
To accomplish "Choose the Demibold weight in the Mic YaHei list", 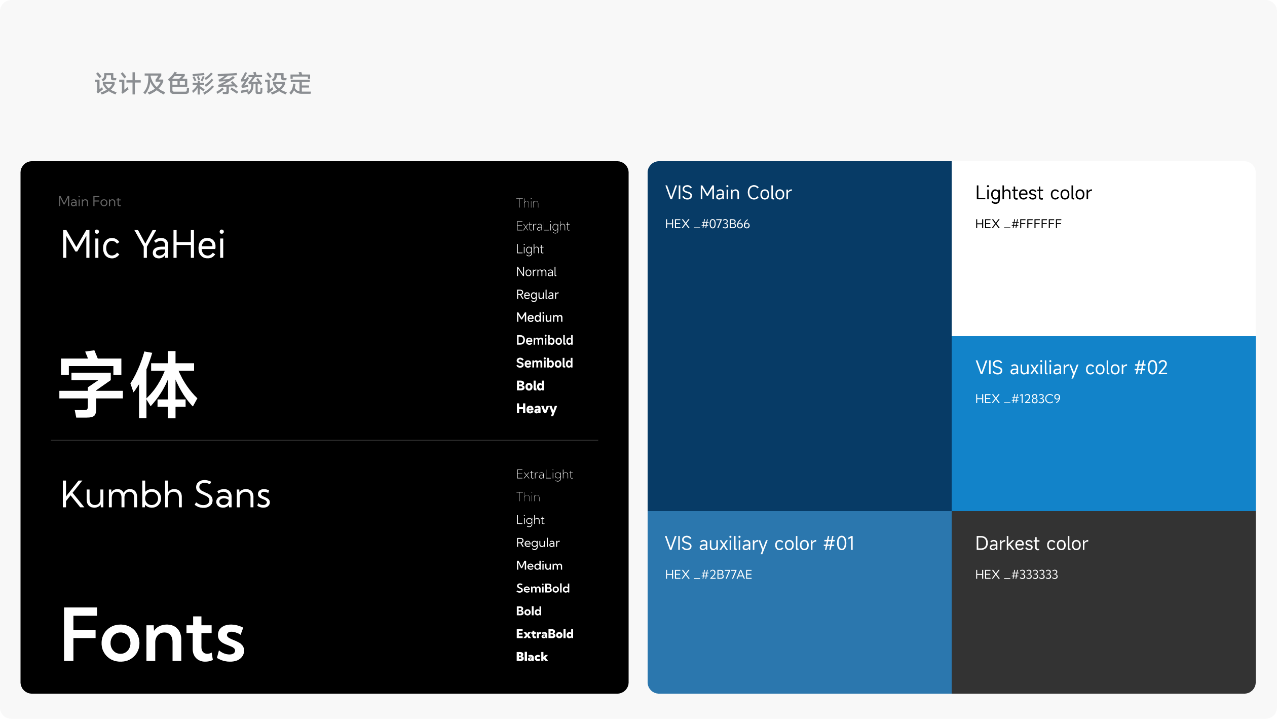I will pyautogui.click(x=544, y=340).
